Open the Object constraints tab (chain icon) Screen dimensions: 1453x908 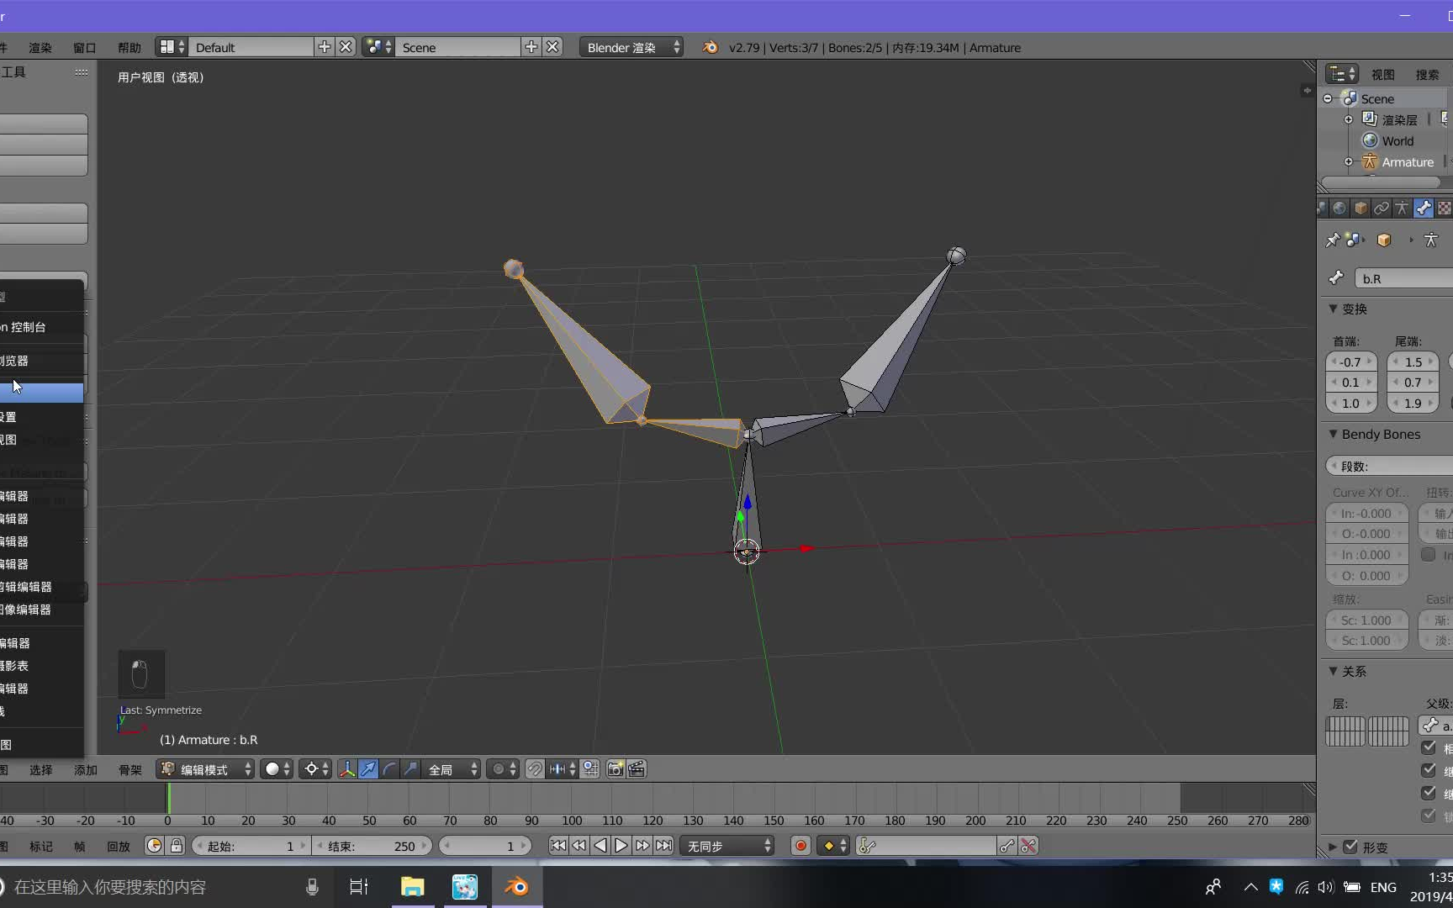coord(1382,208)
